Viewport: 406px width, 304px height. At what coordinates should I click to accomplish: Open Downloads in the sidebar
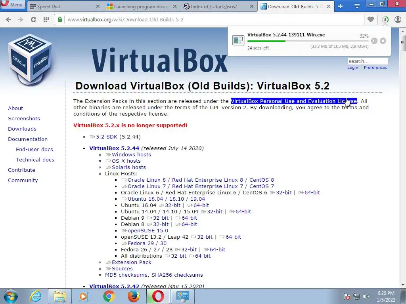pos(22,129)
